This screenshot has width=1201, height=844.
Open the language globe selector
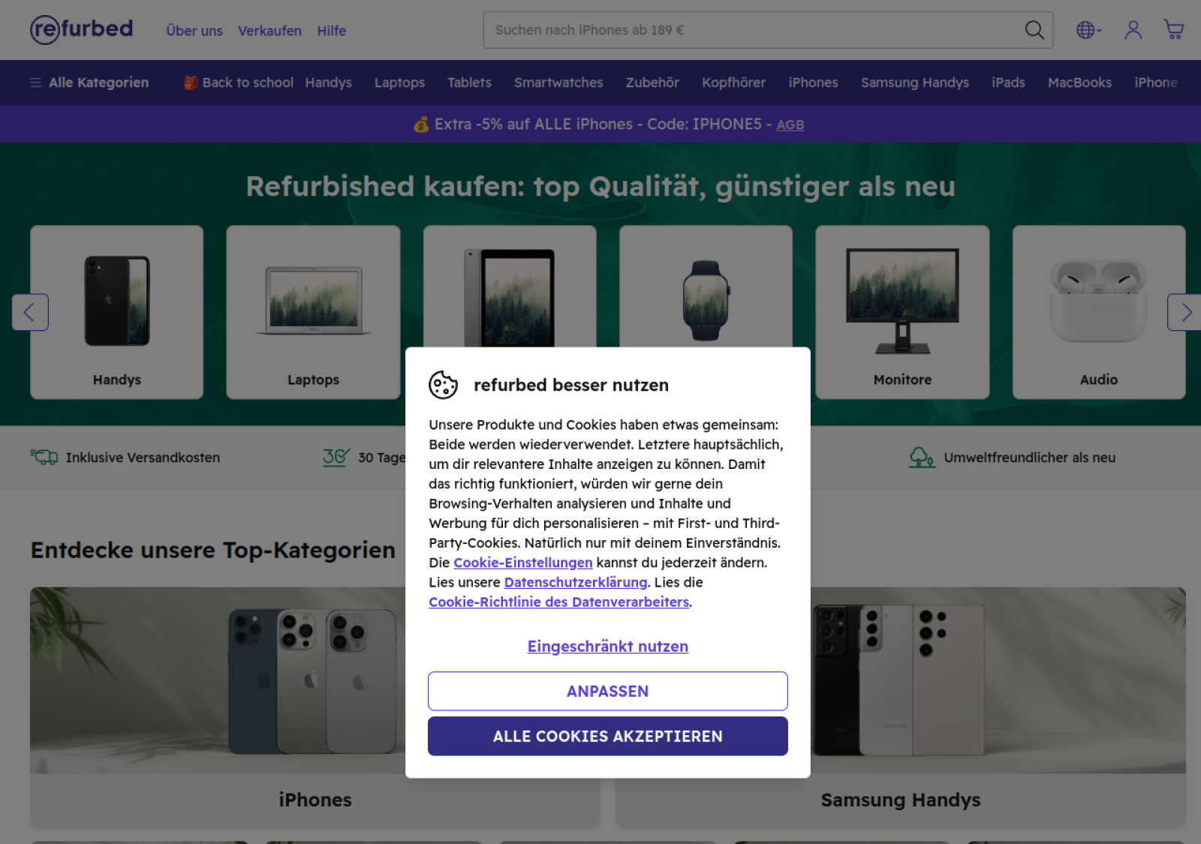click(x=1088, y=30)
